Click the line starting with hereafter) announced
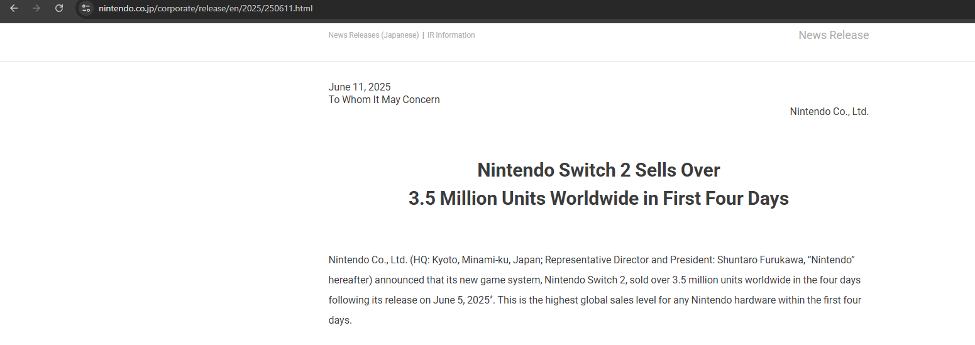This screenshot has width=975, height=345. (x=595, y=280)
